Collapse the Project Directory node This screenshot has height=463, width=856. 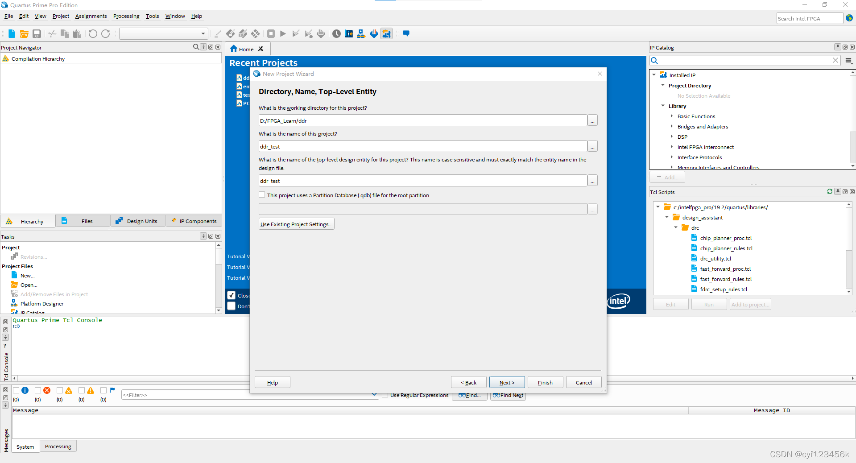click(x=663, y=85)
